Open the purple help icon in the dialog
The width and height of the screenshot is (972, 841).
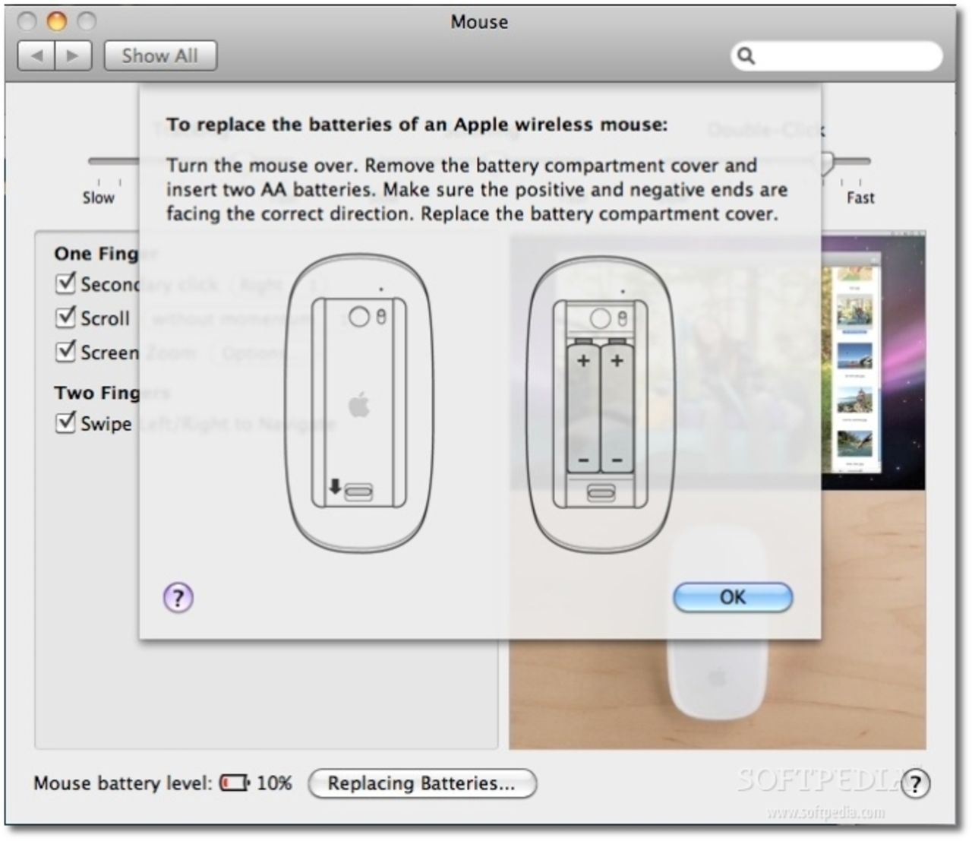(x=177, y=598)
